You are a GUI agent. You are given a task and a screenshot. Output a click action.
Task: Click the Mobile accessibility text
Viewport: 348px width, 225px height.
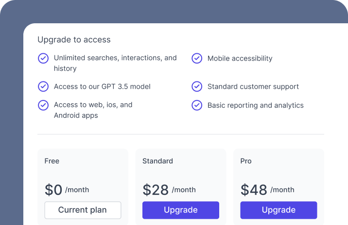[x=240, y=59]
